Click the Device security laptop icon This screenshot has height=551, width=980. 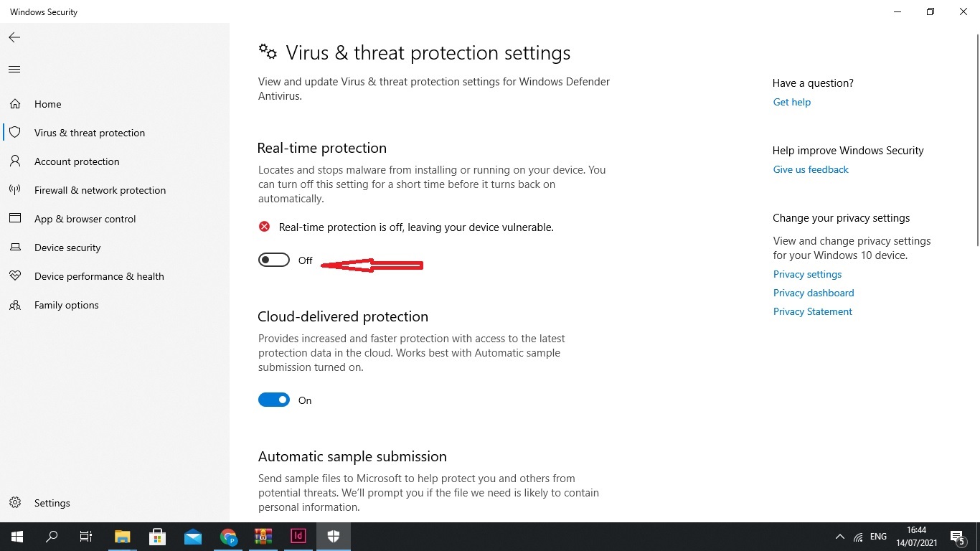click(x=15, y=248)
